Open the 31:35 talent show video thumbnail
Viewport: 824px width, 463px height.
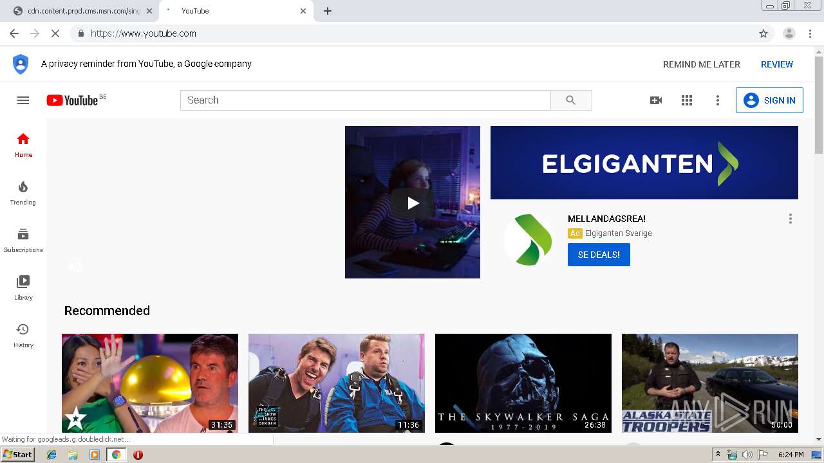150,383
